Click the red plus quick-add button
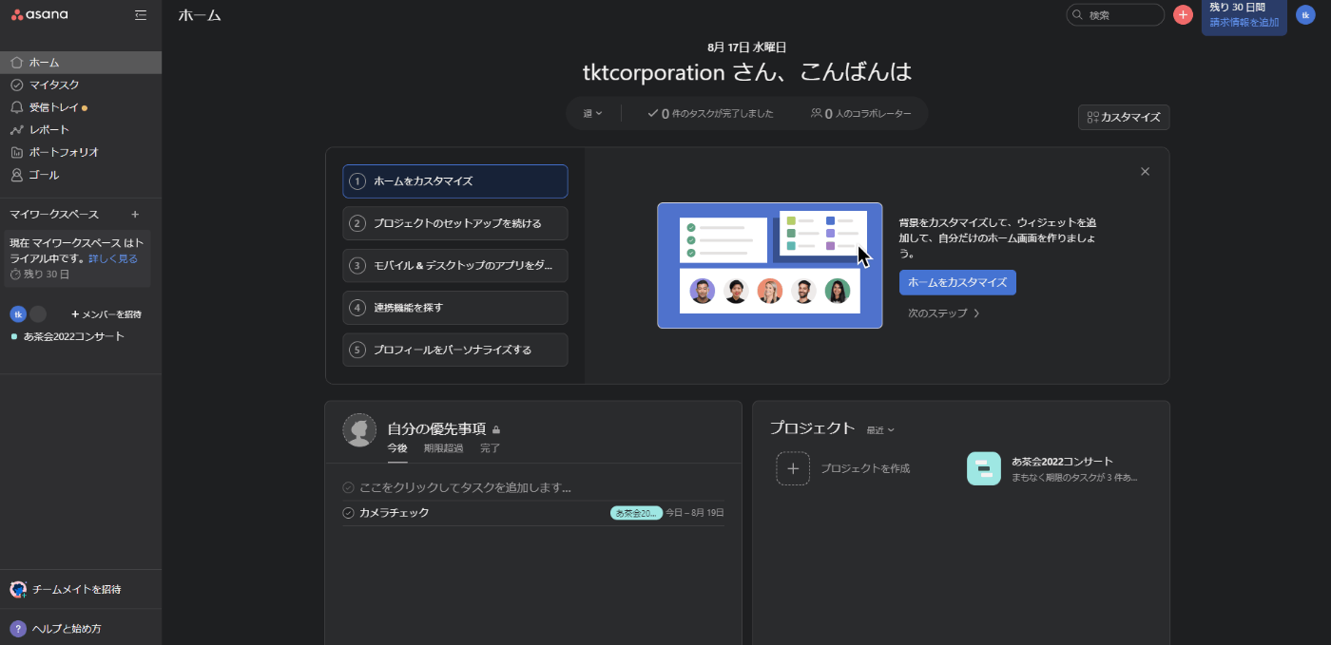This screenshot has height=645, width=1331. 1183,15
